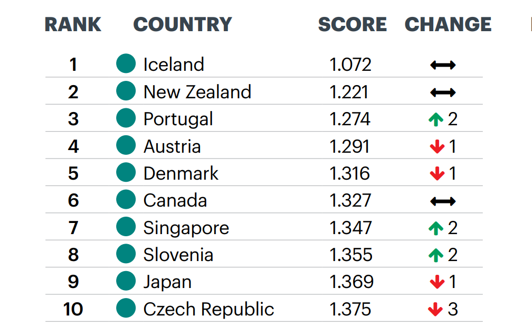Click the Czech Republic country name
This screenshot has width=532, height=325.
[x=208, y=309]
